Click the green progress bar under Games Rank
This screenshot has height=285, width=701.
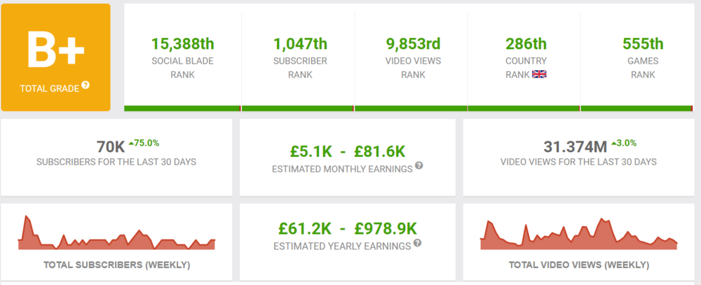pos(637,109)
